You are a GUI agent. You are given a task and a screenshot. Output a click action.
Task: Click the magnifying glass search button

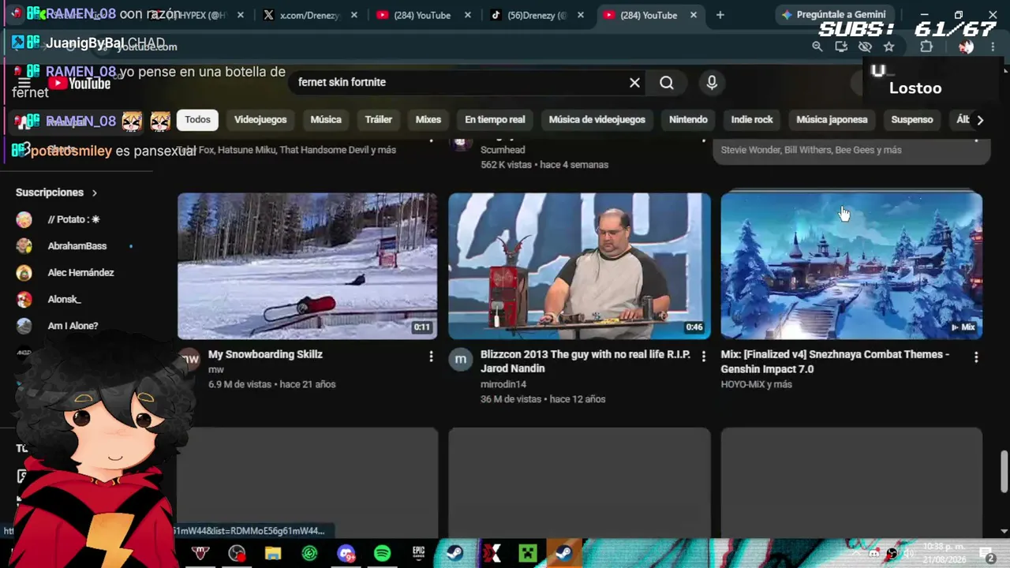click(x=667, y=82)
